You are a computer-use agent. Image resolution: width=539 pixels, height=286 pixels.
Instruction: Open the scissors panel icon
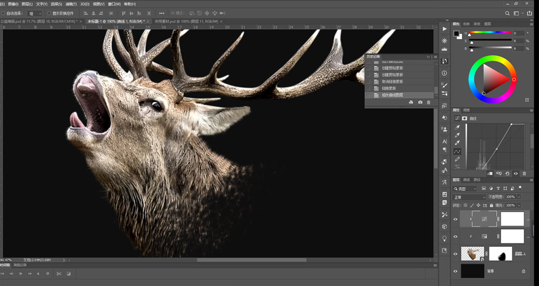coord(445,215)
